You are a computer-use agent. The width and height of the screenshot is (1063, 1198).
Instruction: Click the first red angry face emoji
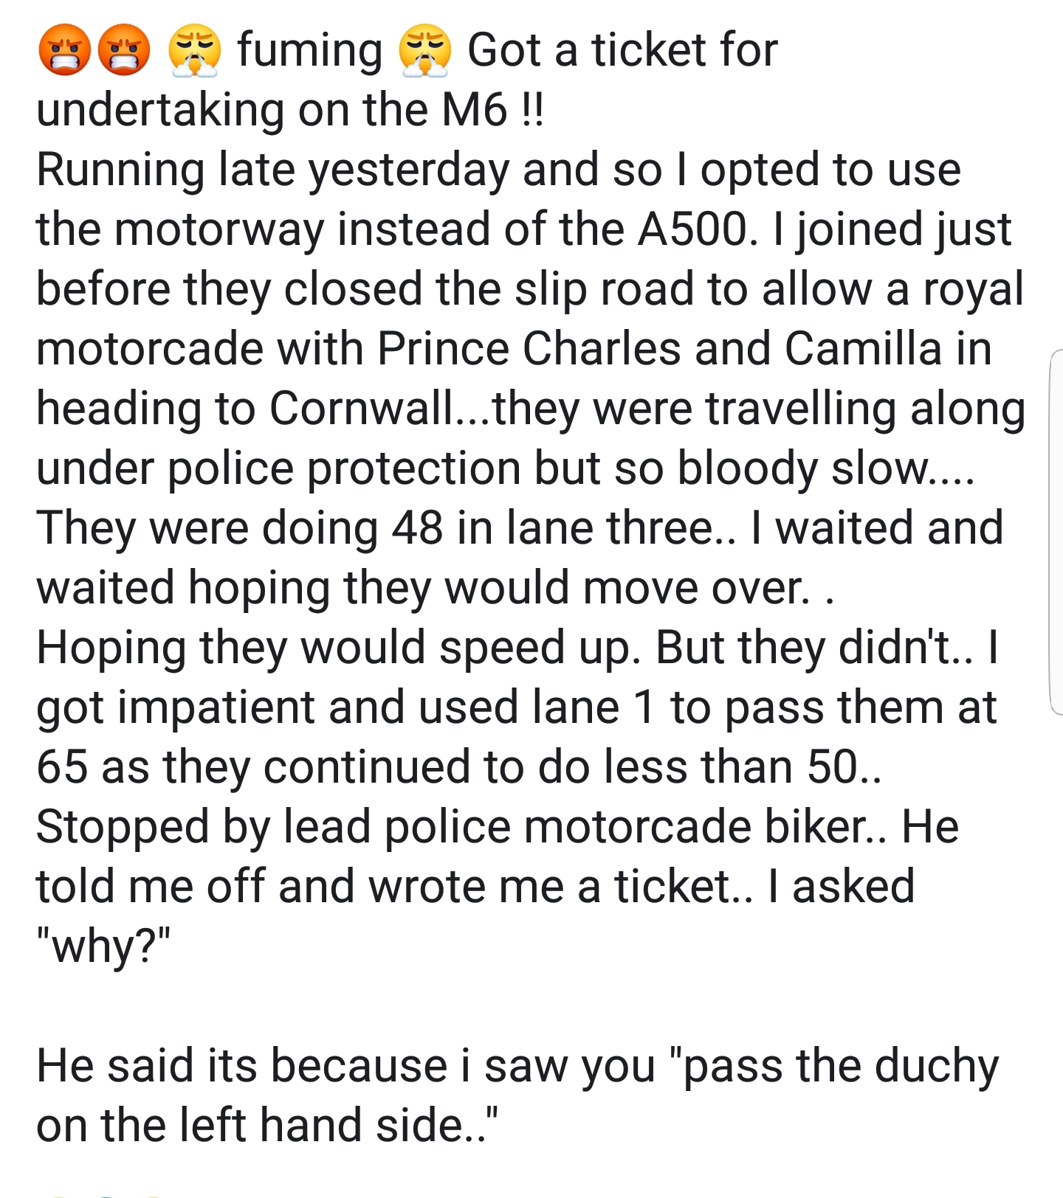[65, 51]
